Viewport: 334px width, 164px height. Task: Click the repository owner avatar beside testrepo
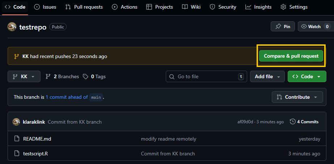click(12, 27)
